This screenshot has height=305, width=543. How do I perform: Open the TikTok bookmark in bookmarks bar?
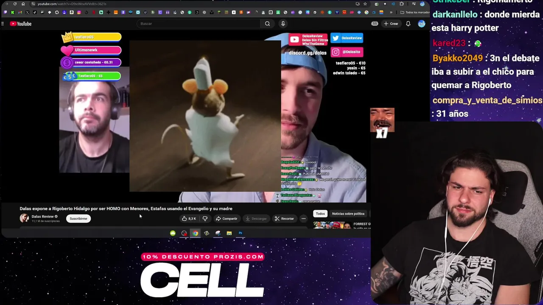(x=35, y=12)
